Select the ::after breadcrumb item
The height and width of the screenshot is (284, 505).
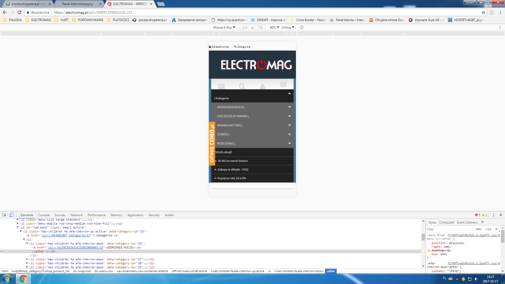coord(331,271)
